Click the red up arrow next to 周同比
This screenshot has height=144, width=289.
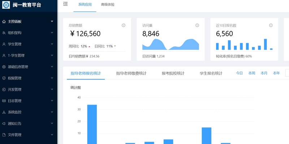click(x=89, y=47)
